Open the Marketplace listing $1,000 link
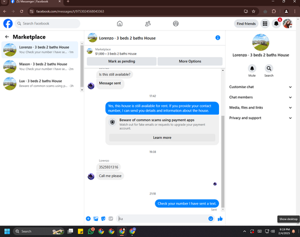The image size is (300, 237). pos(116,53)
